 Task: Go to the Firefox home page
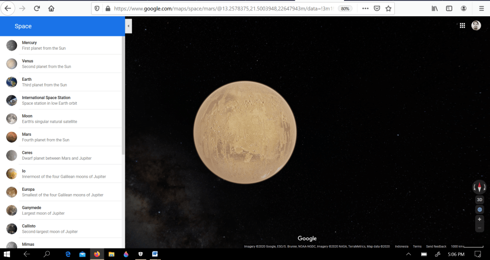point(51,9)
